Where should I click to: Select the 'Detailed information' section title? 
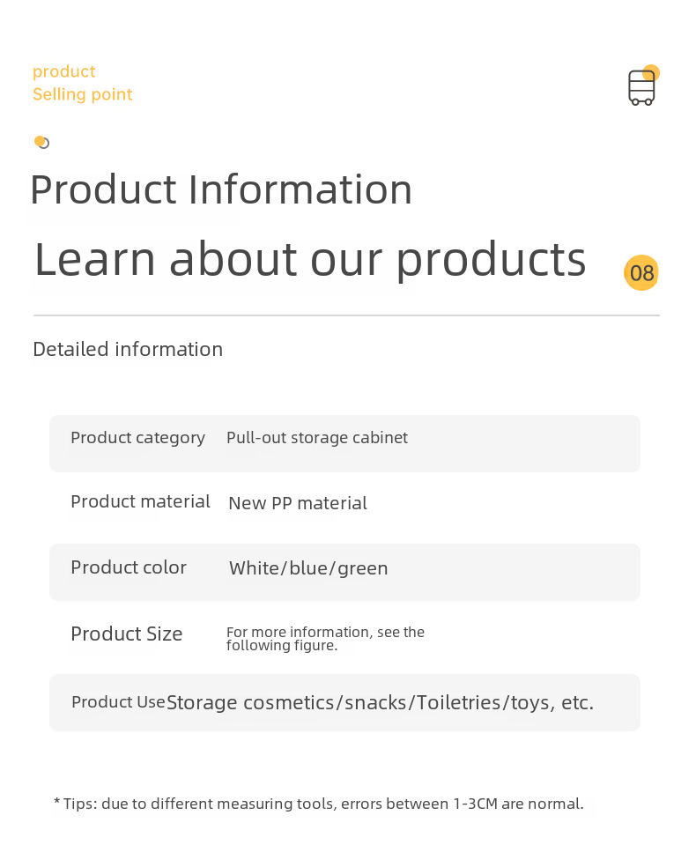pyautogui.click(x=128, y=350)
